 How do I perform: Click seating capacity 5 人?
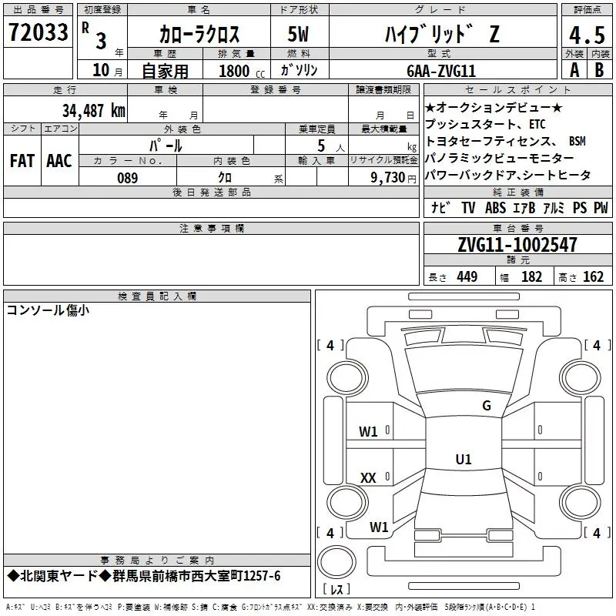point(331,146)
